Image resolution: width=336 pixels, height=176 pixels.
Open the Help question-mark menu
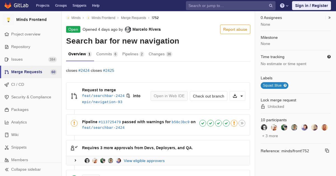pyautogui.click(x=284, y=6)
